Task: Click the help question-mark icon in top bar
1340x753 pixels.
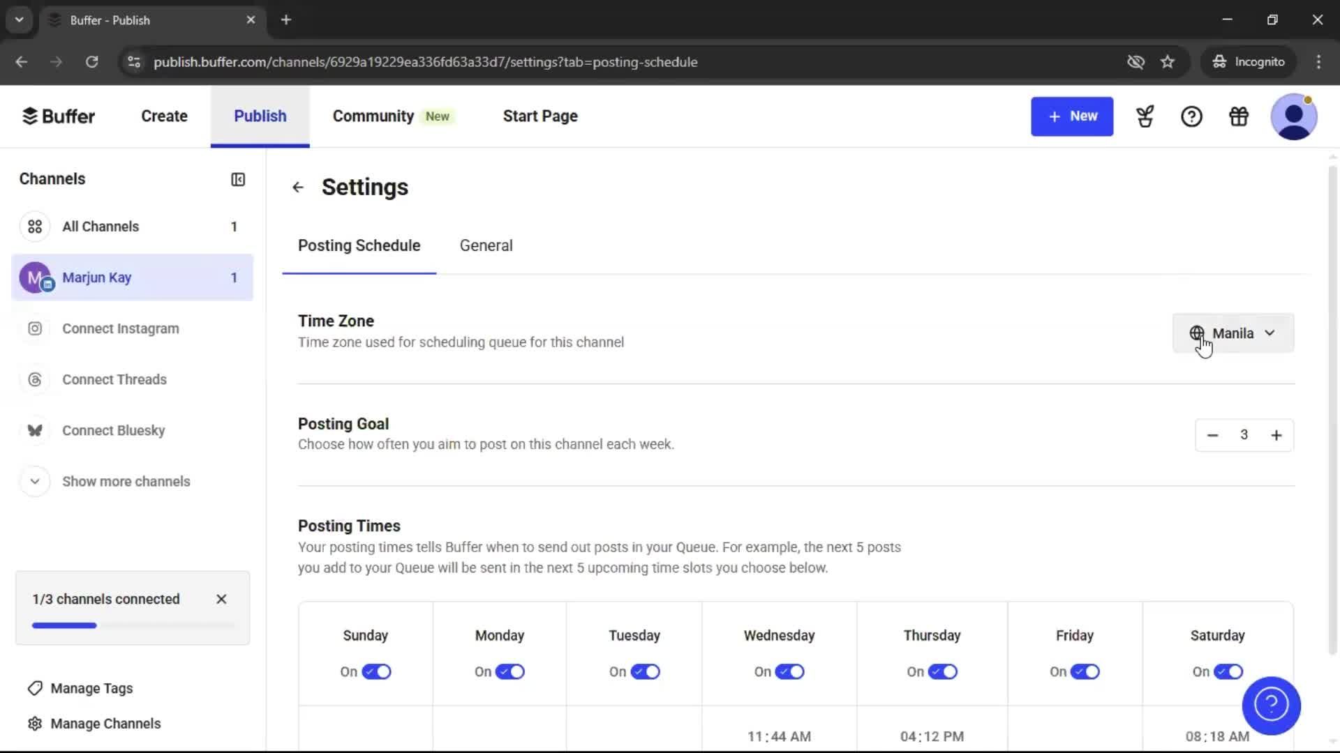Action: (x=1192, y=116)
